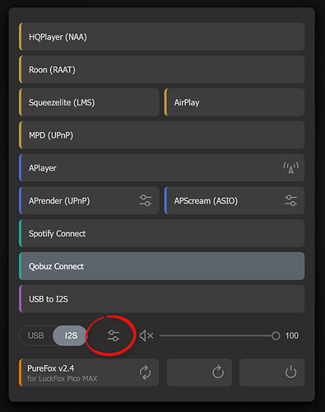Click the power off button

coord(272,372)
